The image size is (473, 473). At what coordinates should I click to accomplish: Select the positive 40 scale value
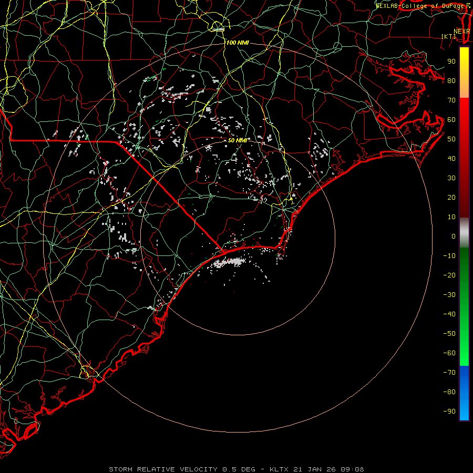click(451, 159)
